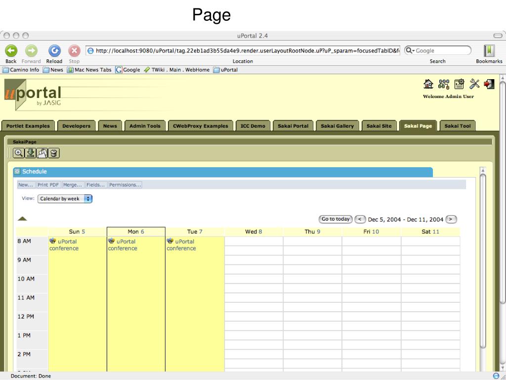Click the page icon in the address bar
The width and height of the screenshot is (506, 380).
[x=91, y=51]
